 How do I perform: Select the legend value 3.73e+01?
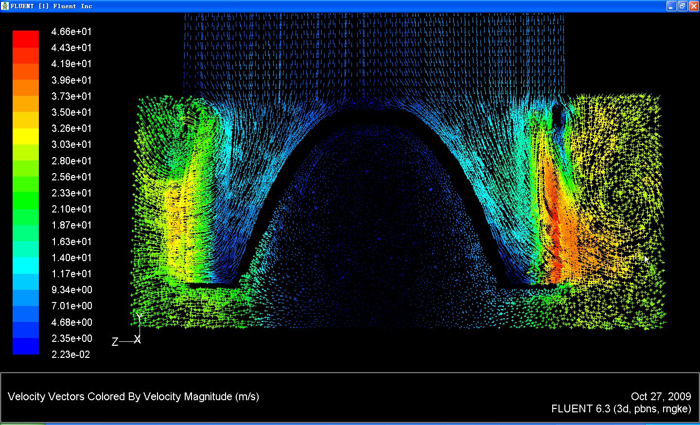(71, 96)
